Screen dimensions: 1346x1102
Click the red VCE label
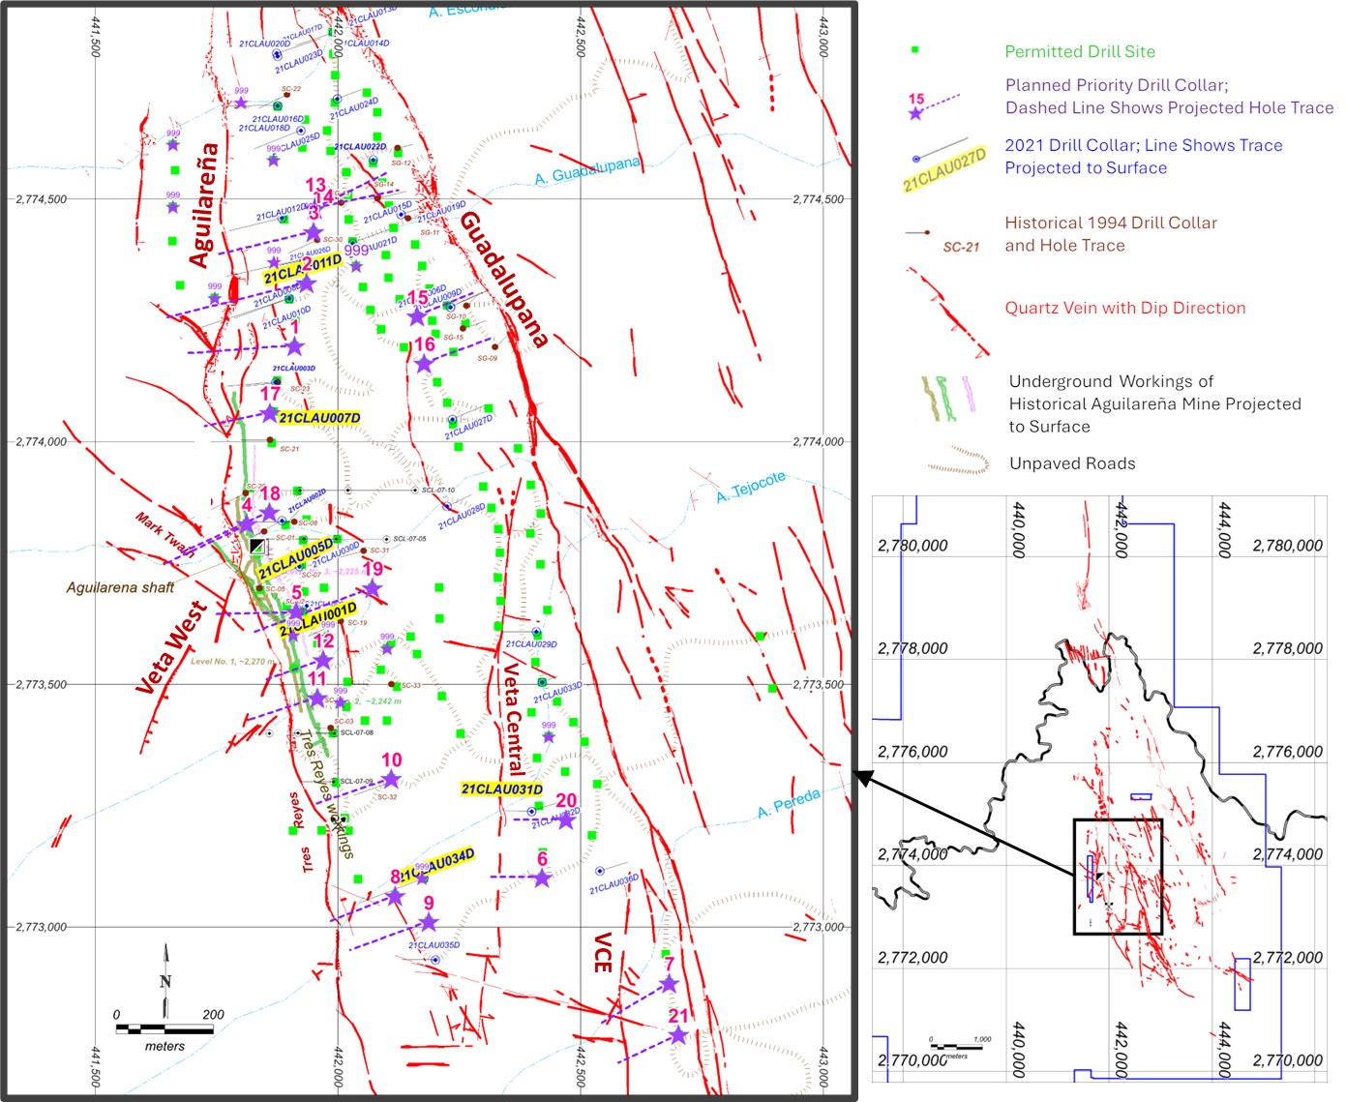(x=603, y=952)
